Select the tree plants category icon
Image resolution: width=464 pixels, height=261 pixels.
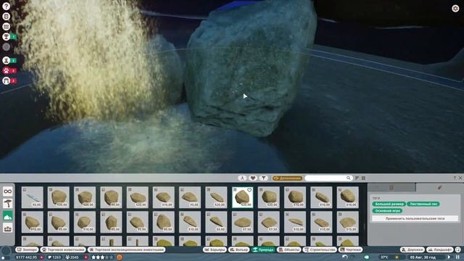pyautogui.click(x=8, y=204)
